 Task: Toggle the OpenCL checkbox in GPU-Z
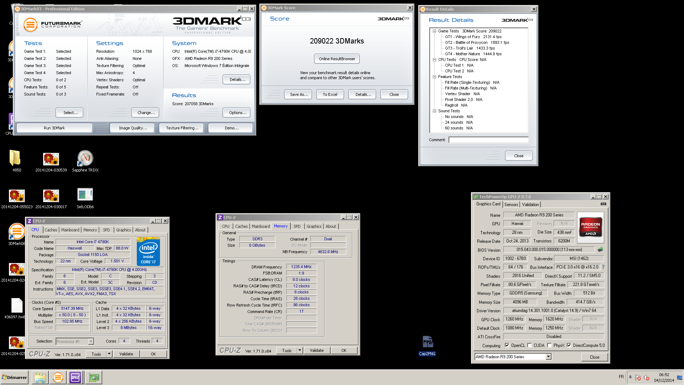tap(507, 345)
